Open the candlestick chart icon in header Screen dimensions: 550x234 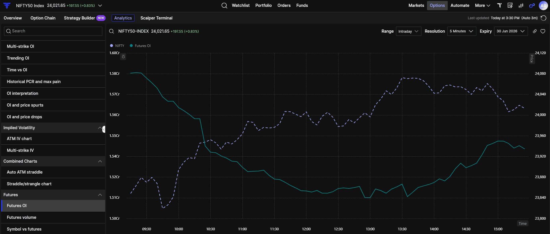click(521, 5)
